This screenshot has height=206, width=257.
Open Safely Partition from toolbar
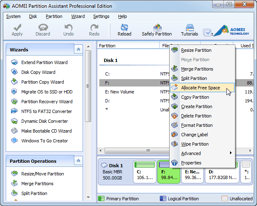click(157, 30)
